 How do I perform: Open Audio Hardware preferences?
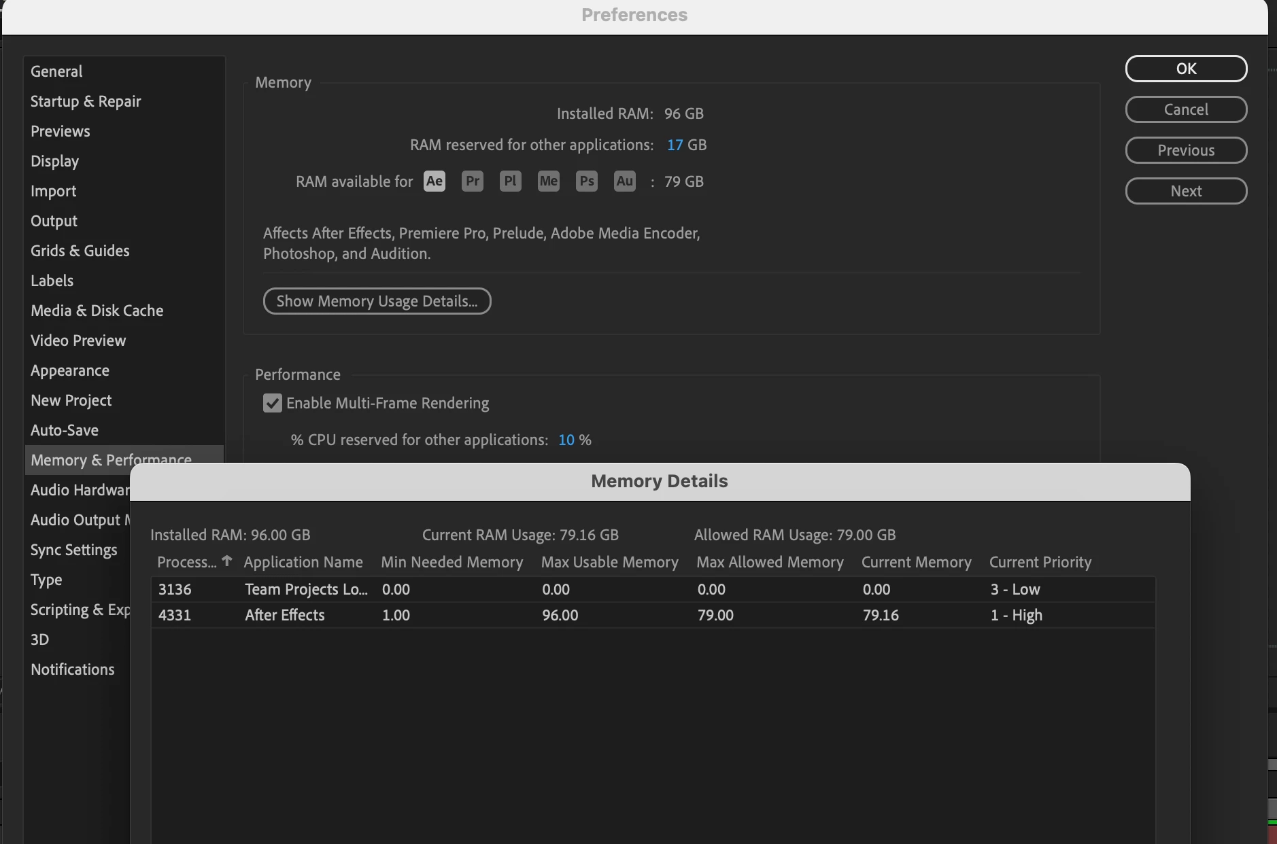(x=79, y=490)
